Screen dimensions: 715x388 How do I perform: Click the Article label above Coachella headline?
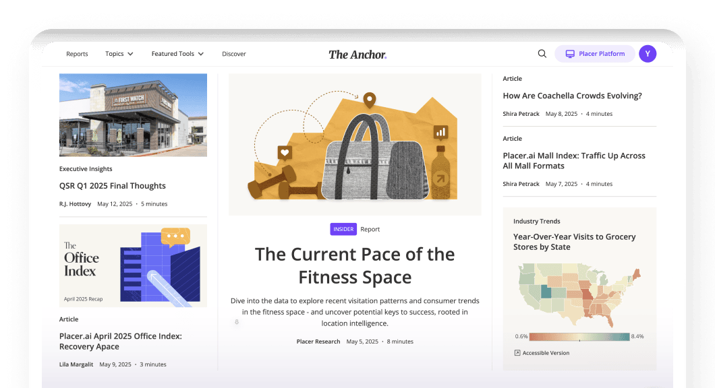[x=512, y=79]
